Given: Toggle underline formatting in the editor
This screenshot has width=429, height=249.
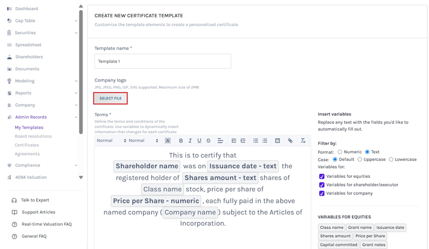Looking at the screenshot, I should pyautogui.click(x=199, y=140).
